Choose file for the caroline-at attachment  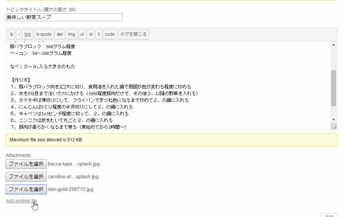[x=26, y=176]
